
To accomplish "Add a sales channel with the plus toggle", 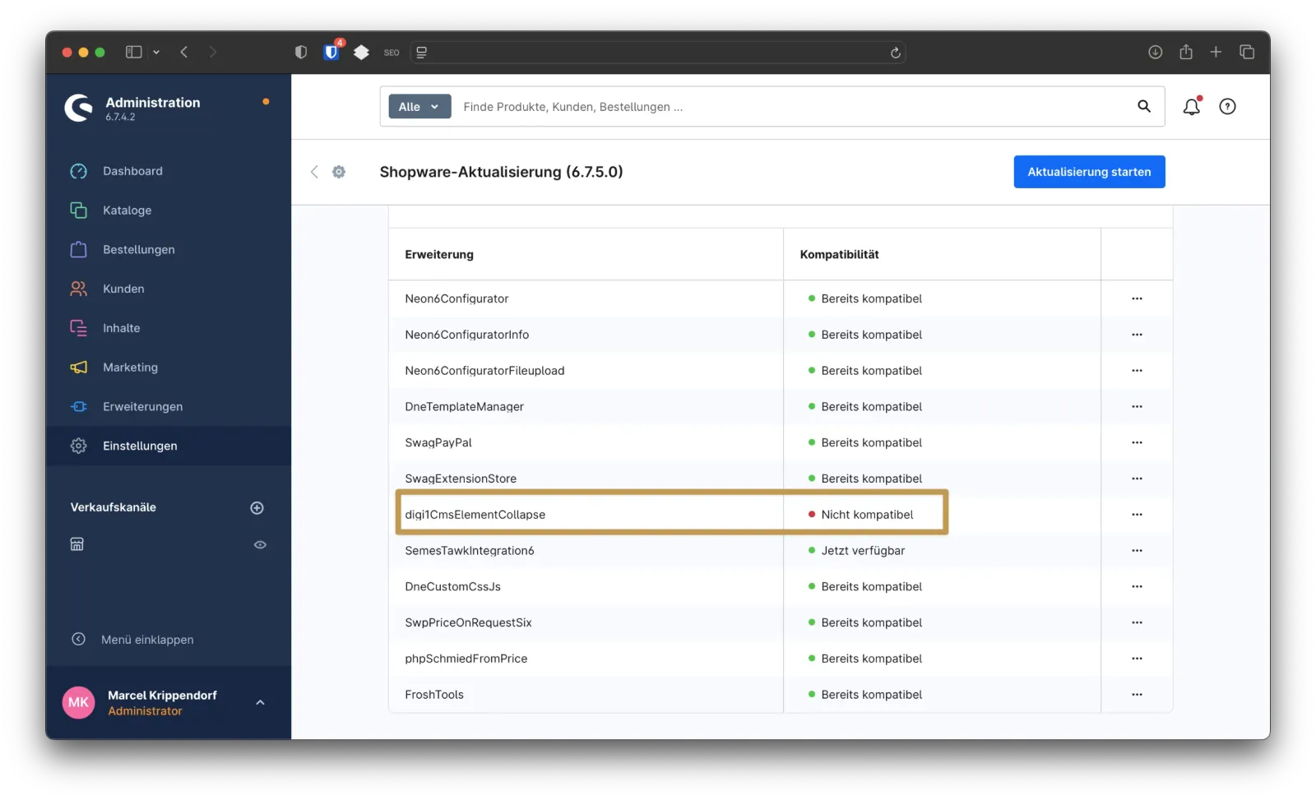I will (257, 507).
